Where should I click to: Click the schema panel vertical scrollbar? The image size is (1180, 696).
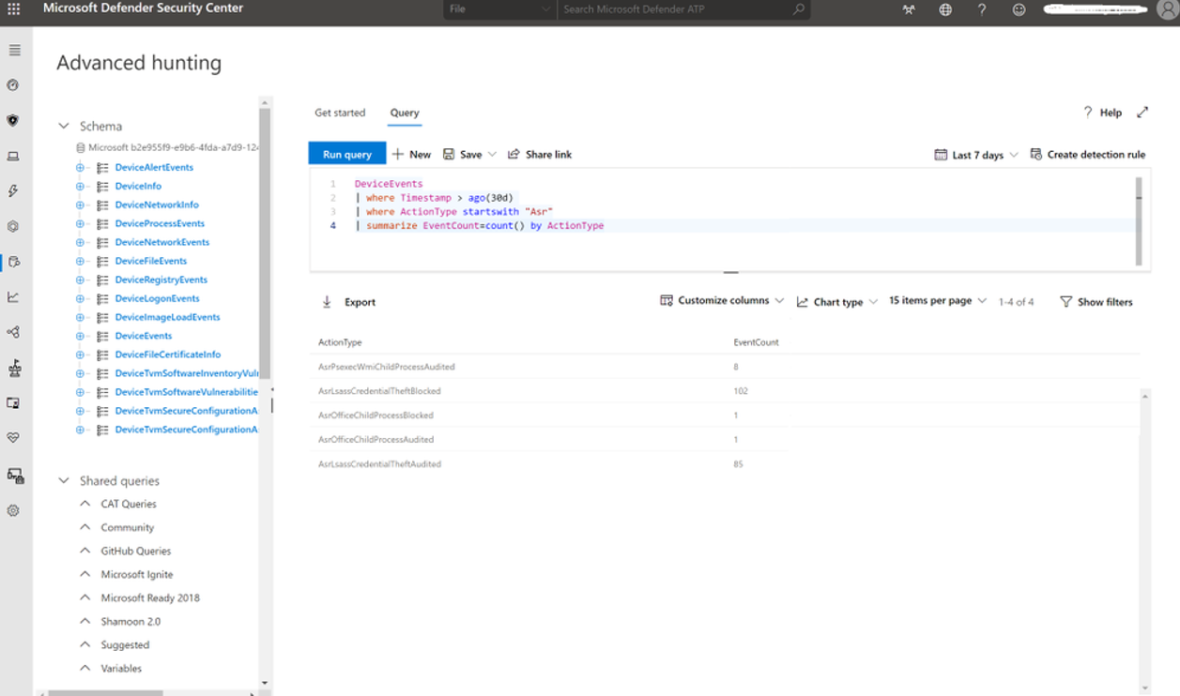pyautogui.click(x=265, y=244)
